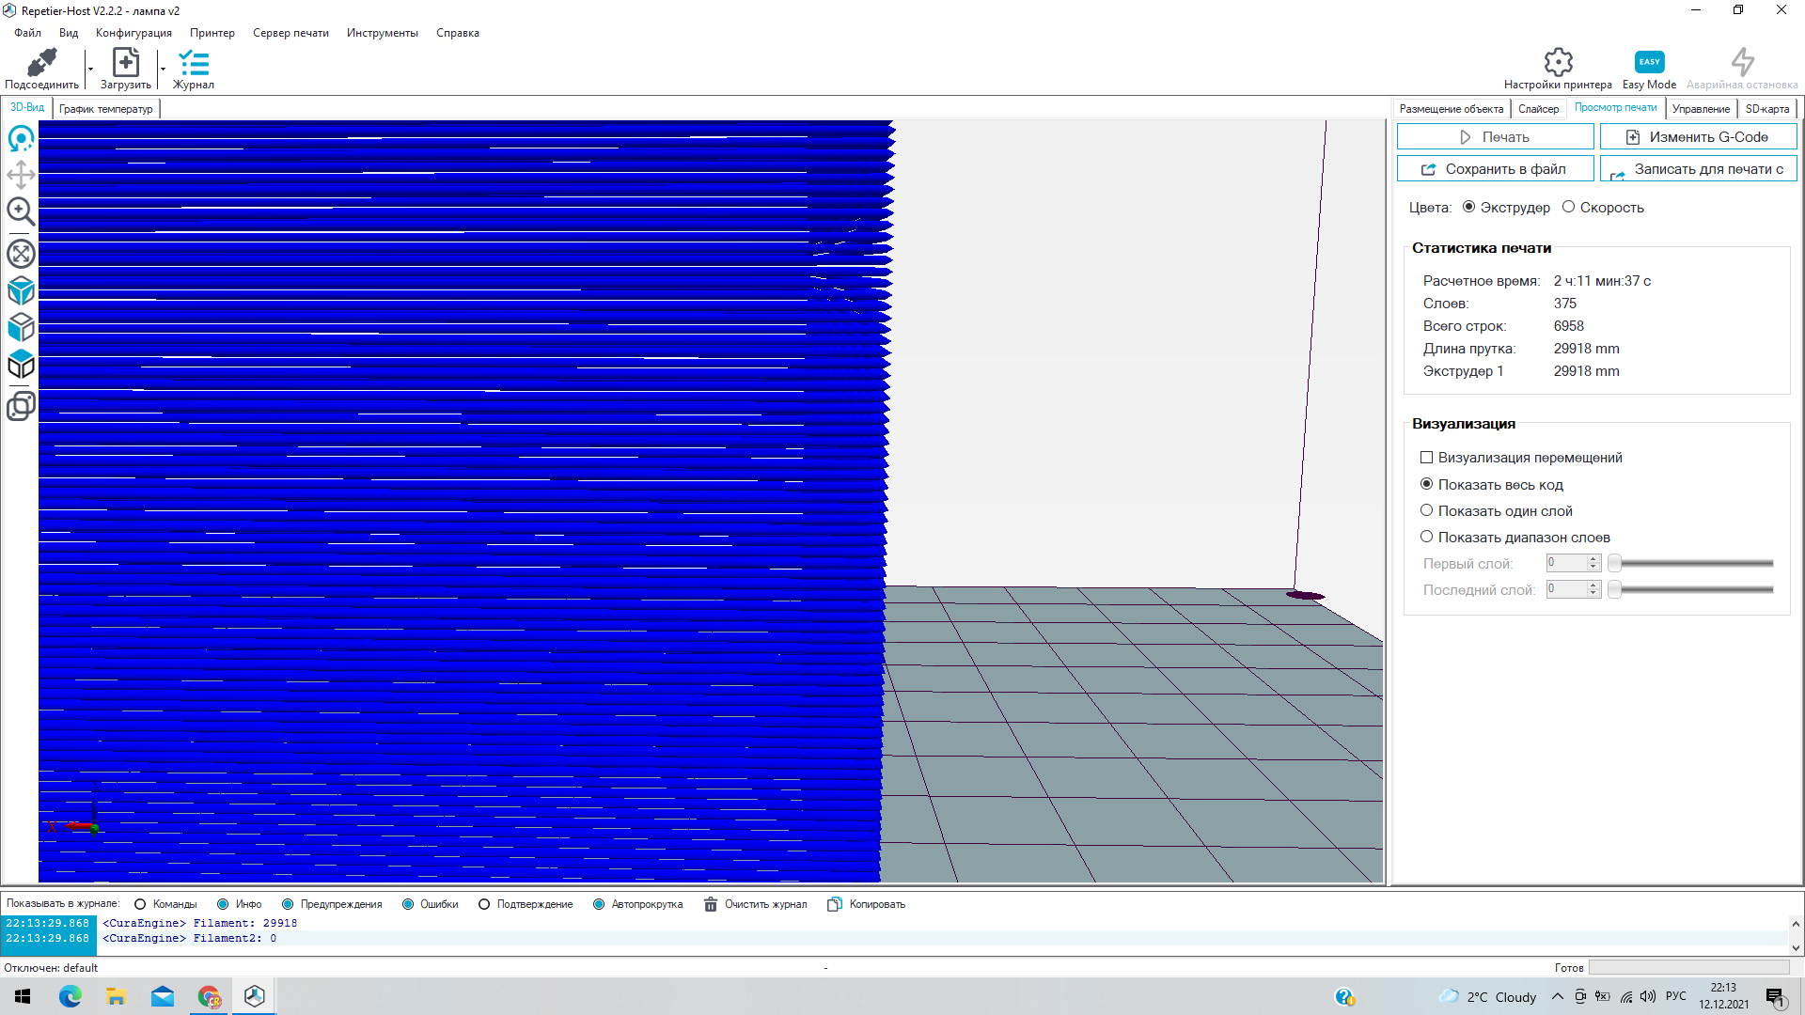The height and width of the screenshot is (1015, 1805).
Task: Switch on Easy Mode icon
Action: pos(1649,62)
